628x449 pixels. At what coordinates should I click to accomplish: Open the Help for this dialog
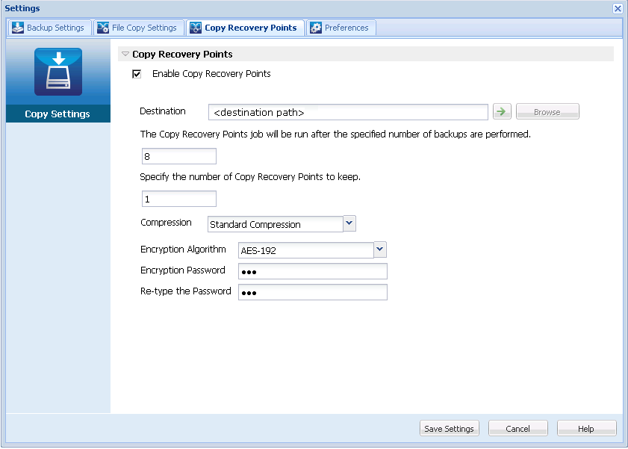coord(586,428)
